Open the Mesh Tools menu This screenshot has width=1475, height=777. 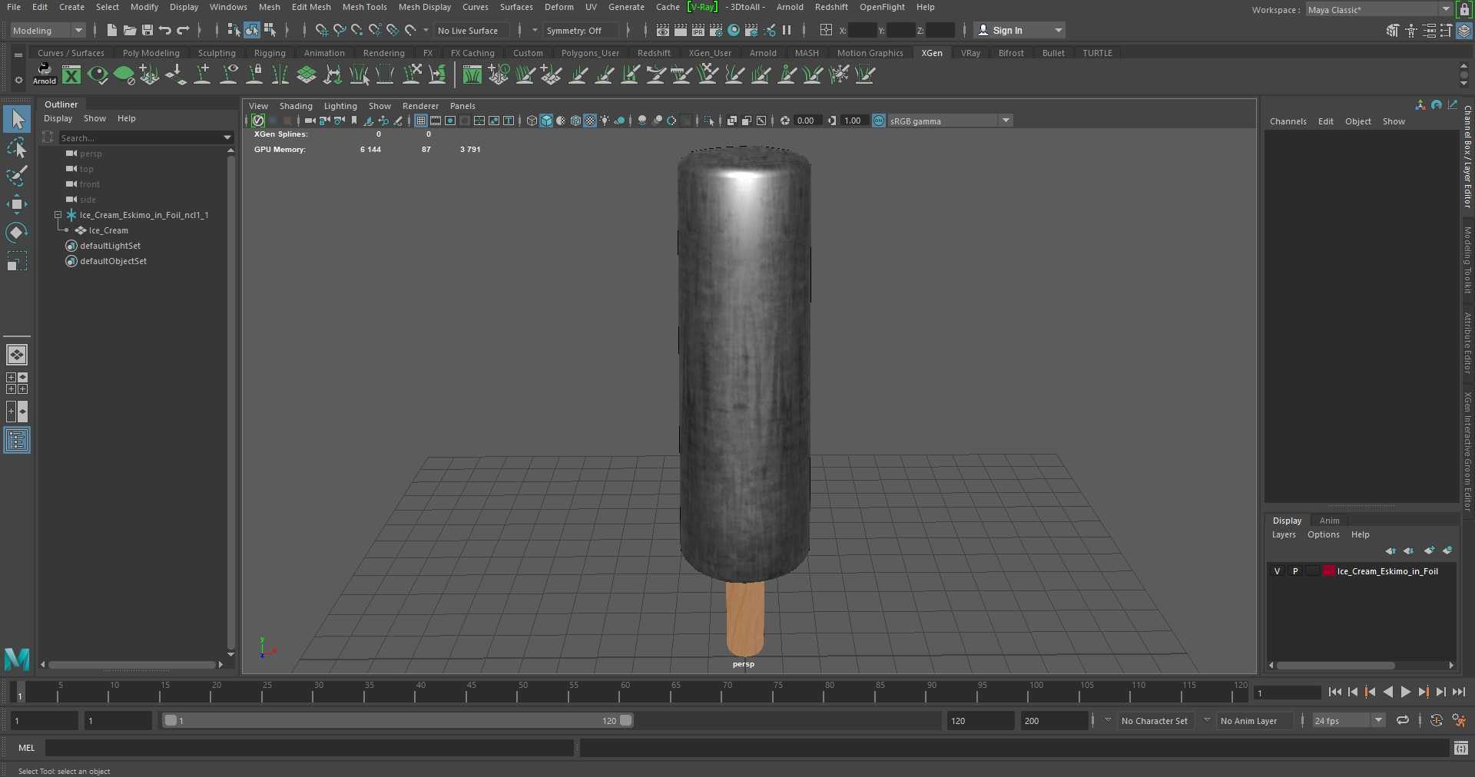click(x=364, y=7)
